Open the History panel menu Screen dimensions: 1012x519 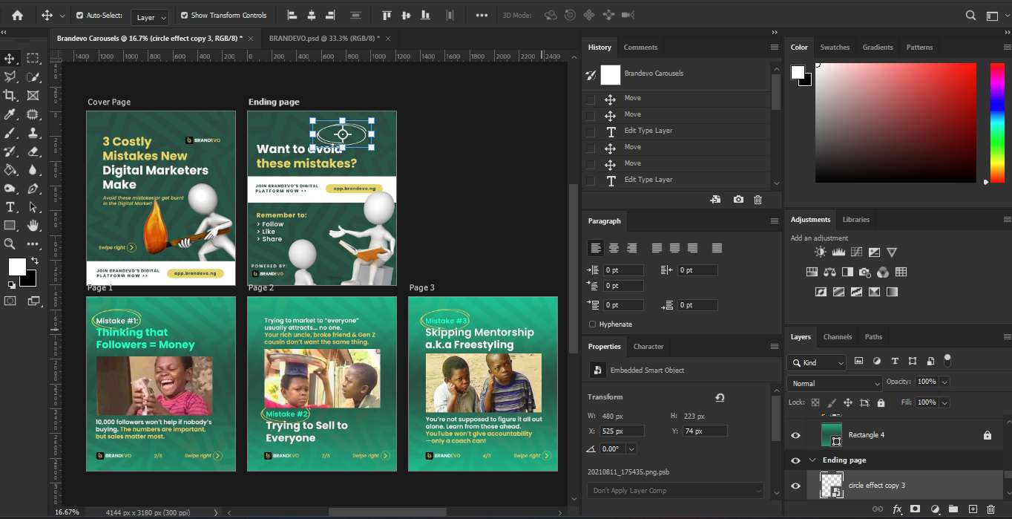coord(775,48)
